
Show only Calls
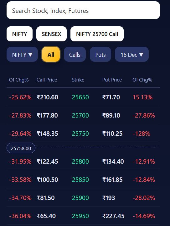click(x=75, y=55)
